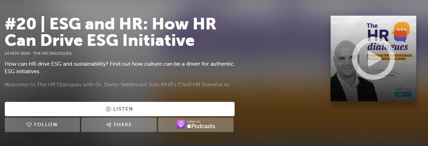The height and width of the screenshot is (146, 428).
Task: Click the heart icon on Follow button
Action: [29, 125]
